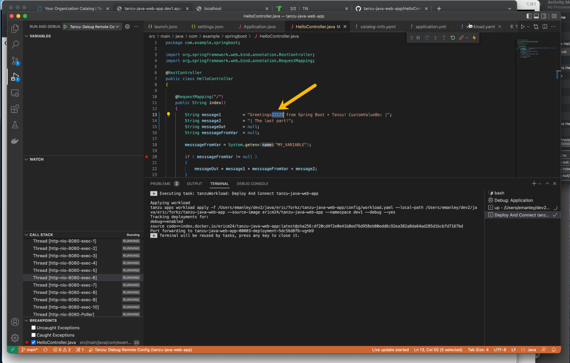Image resolution: width=570 pixels, height=363 pixels.
Task: Open the Docker view icon
Action: click(x=15, y=141)
